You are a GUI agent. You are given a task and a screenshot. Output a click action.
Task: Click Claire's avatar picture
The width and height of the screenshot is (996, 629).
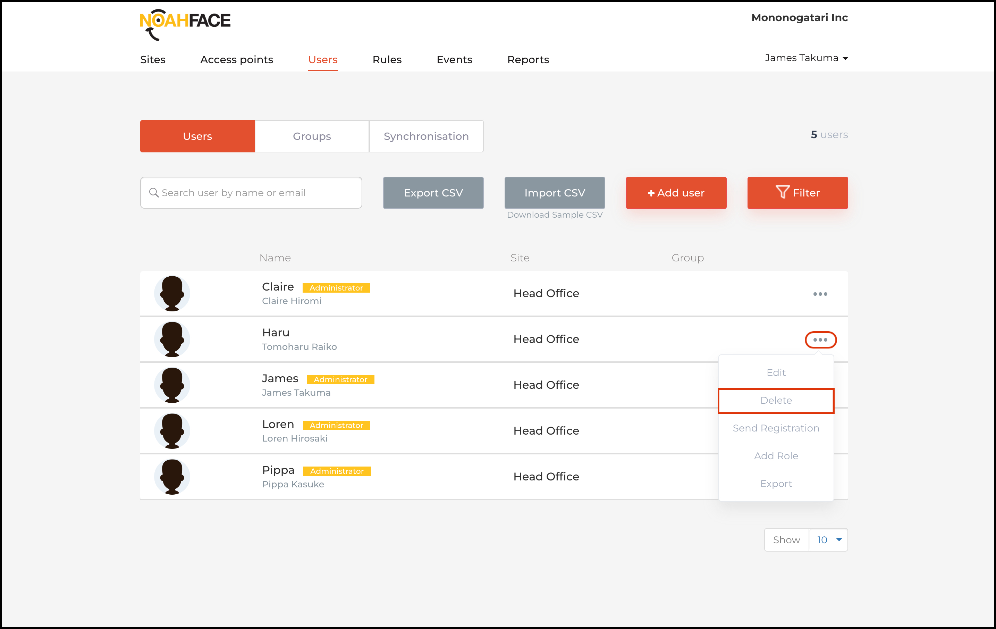[172, 293]
